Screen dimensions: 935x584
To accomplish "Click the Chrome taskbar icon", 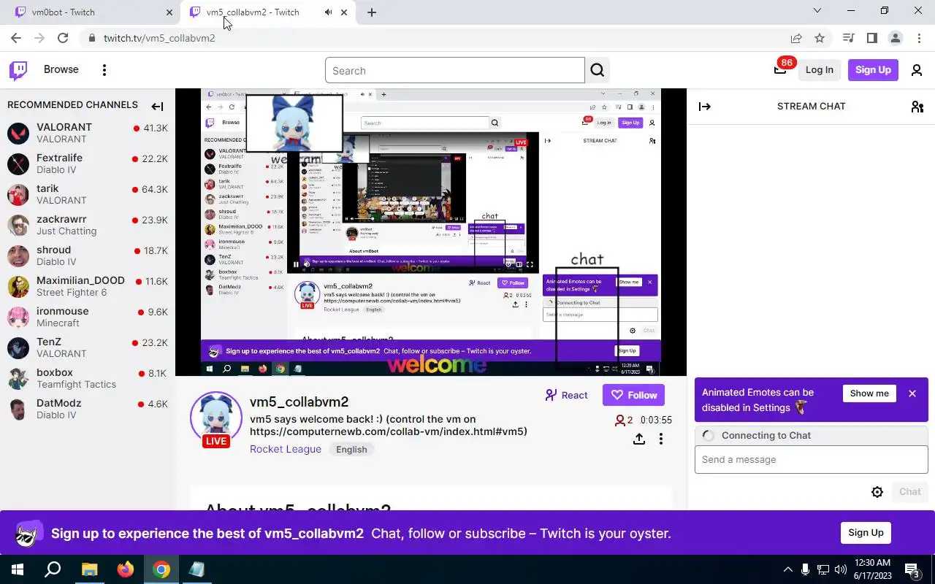I will point(161,569).
